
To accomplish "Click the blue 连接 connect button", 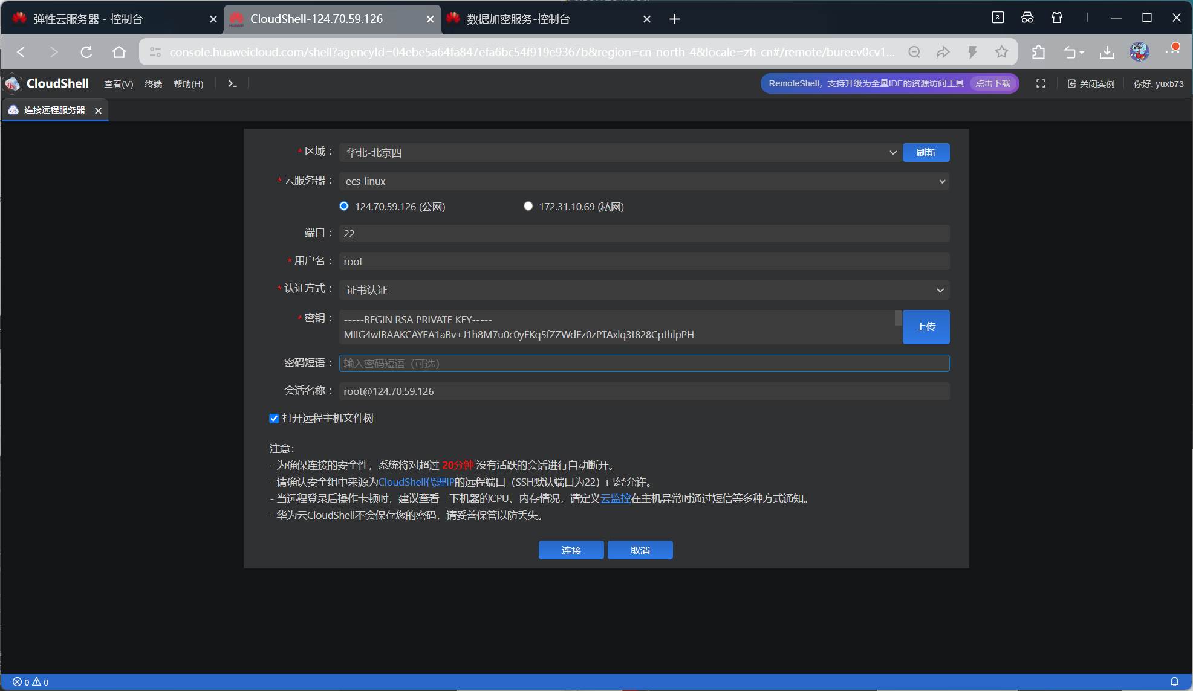I will pos(571,550).
